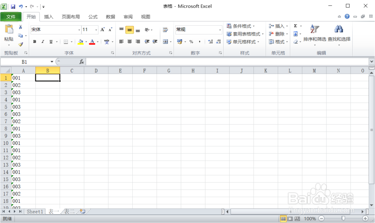The width and height of the screenshot is (375, 223).
Task: Click the red font color A
Action: pos(92,42)
